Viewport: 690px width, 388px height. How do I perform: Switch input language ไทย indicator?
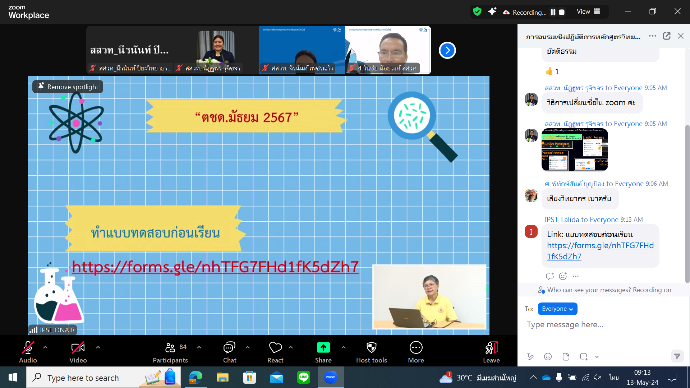pos(614,377)
